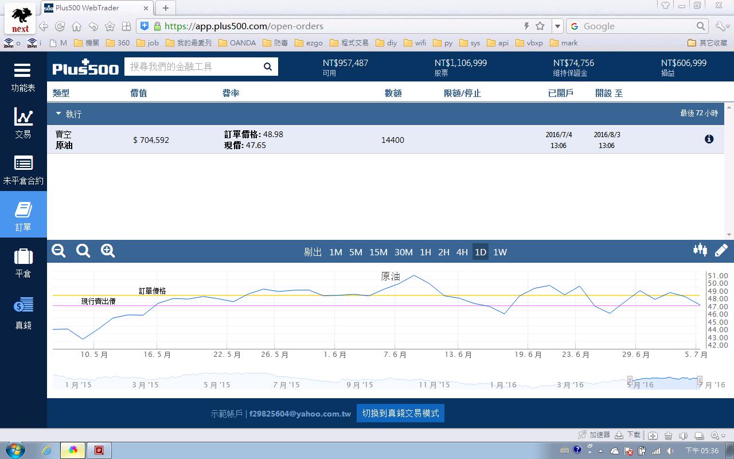Screen dimensions: 734x459
Task: Click the orders list scrollbar down arrow
Action: (729, 235)
